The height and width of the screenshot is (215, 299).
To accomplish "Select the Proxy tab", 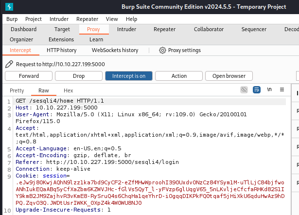I will tap(93, 29).
